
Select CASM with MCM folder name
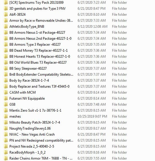[x=23, y=92]
